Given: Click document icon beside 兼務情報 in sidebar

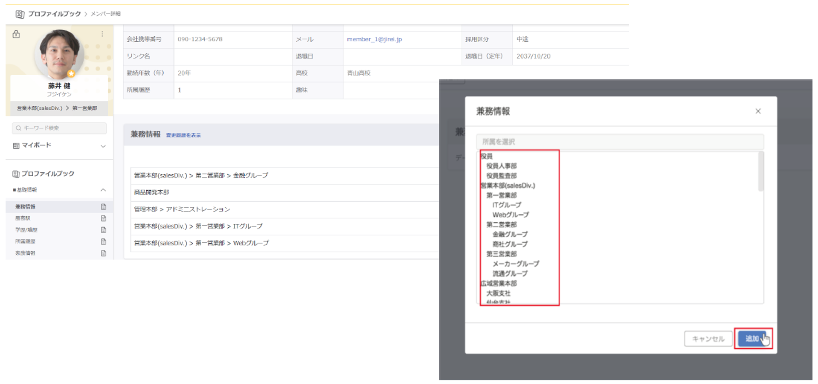Looking at the screenshot, I should point(104,207).
